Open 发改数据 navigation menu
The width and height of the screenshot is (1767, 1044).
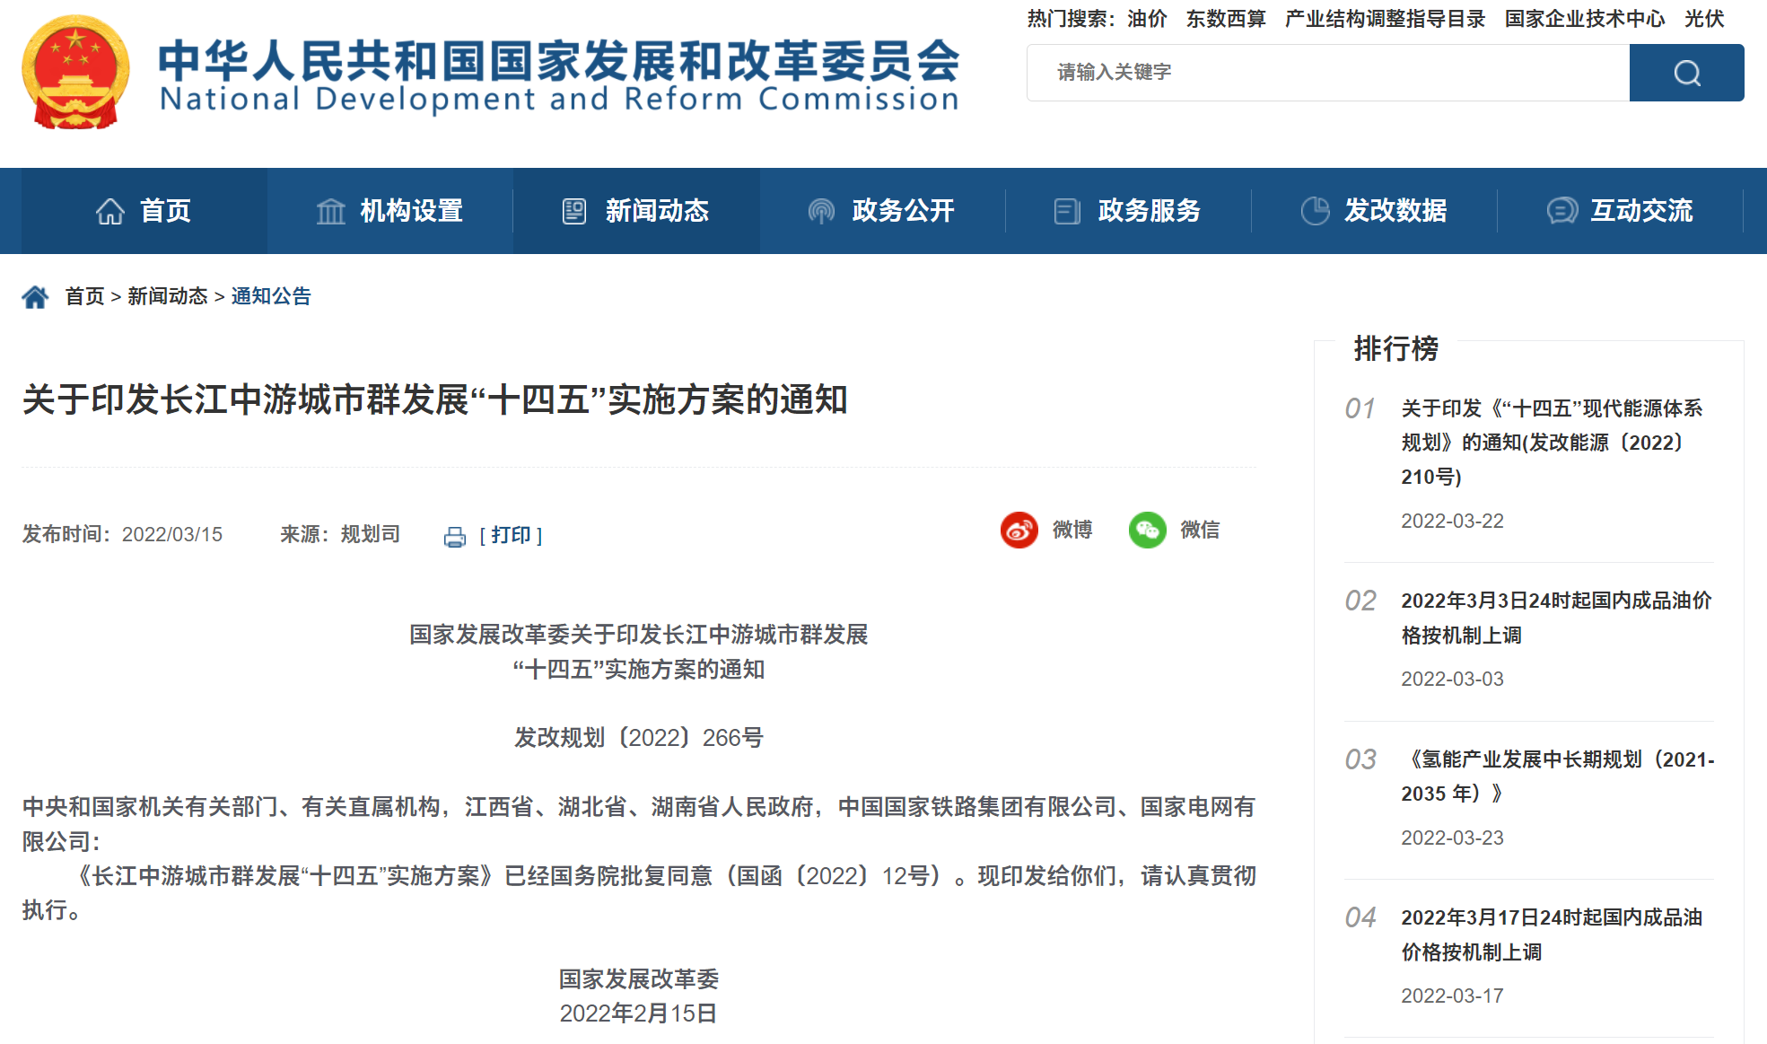(x=1373, y=211)
